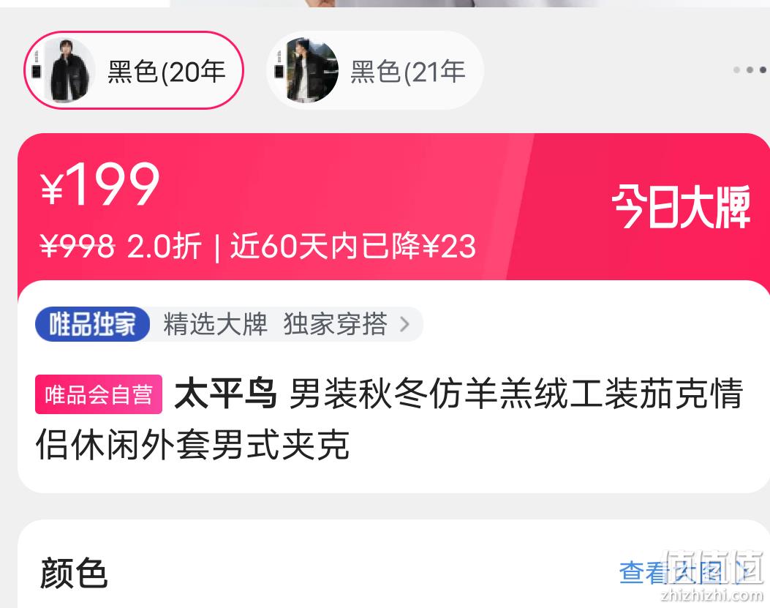Screen dimensions: 770x608
Task: Tap the pink price banner background
Action: tap(393, 206)
